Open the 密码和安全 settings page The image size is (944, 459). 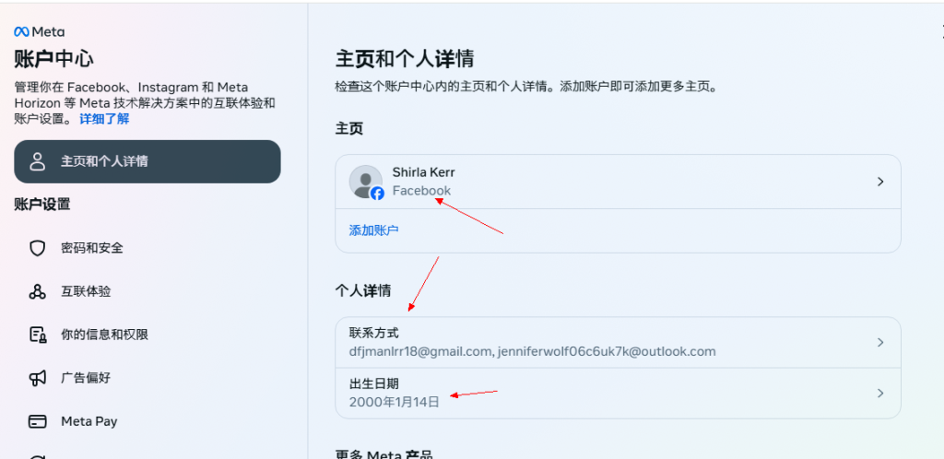tap(92, 248)
